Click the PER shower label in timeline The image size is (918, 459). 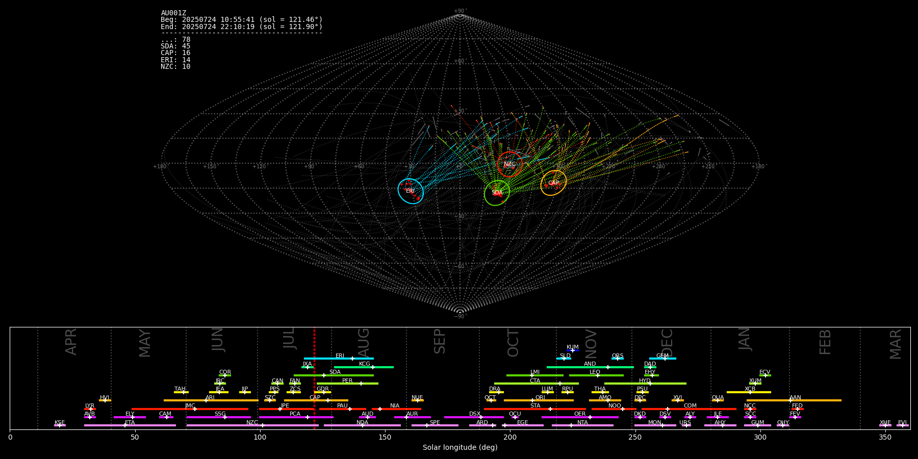pos(347,381)
